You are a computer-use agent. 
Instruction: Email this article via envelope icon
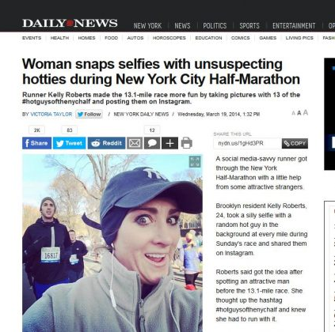click(x=135, y=143)
